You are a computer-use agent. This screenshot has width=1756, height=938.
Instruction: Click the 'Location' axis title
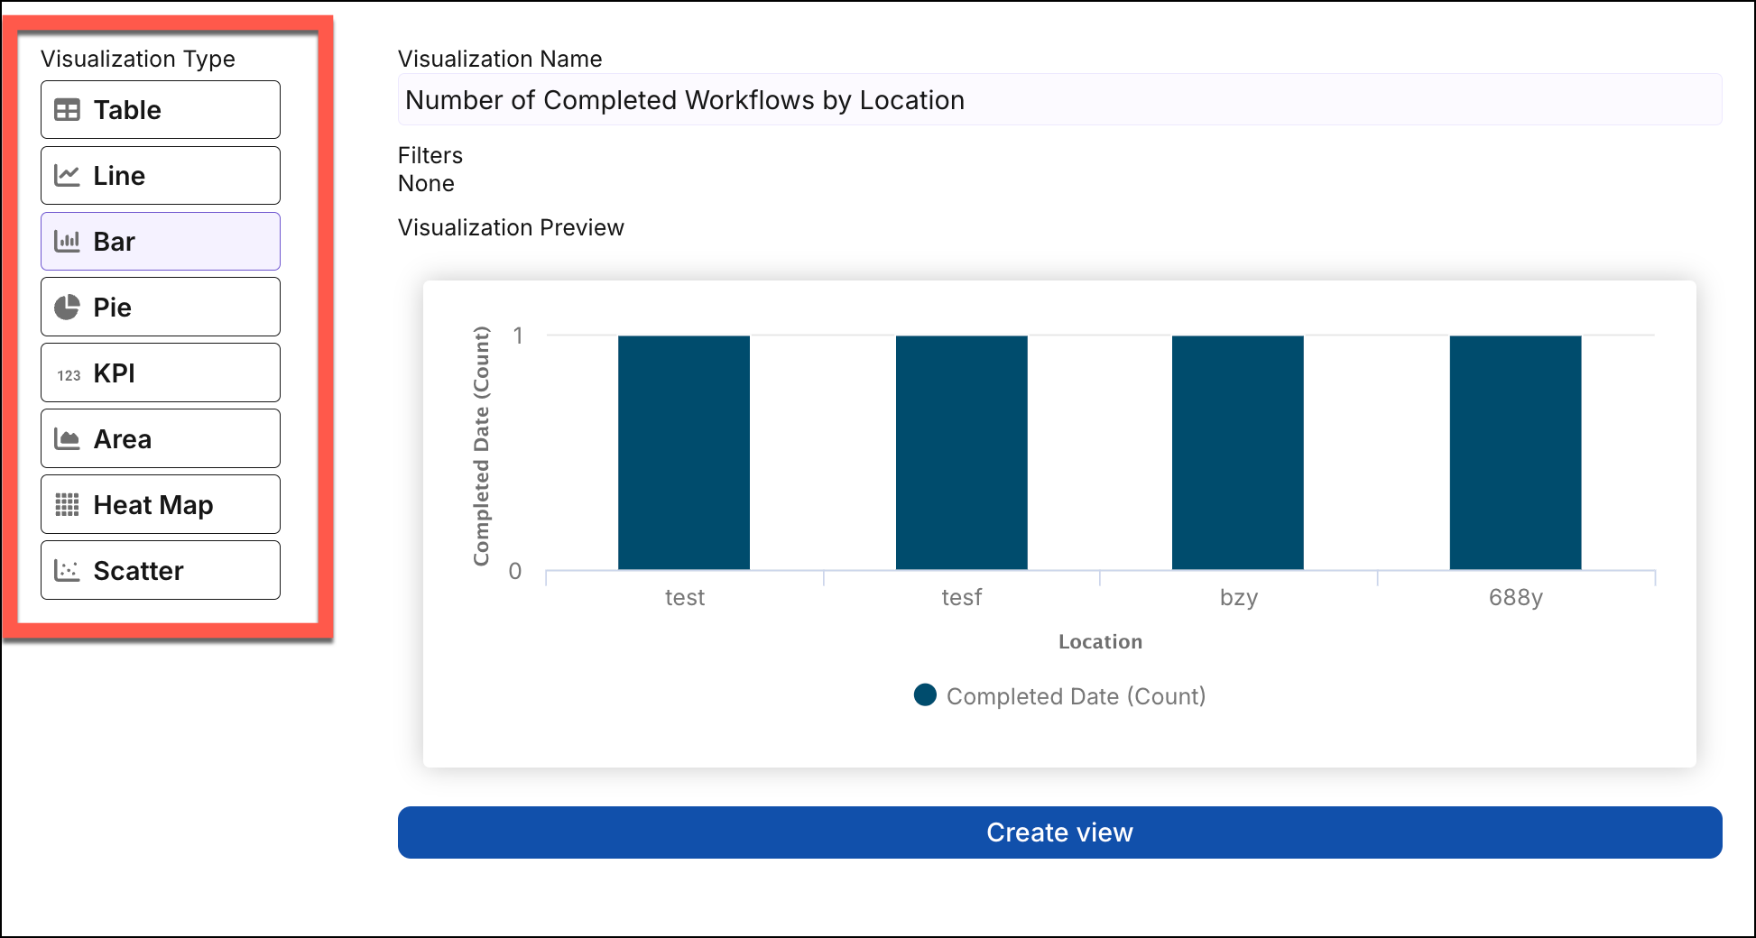coord(1100,641)
